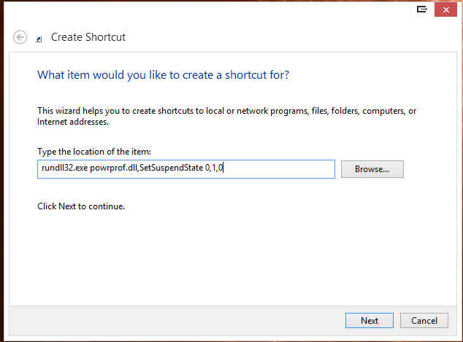Image resolution: width=463 pixels, height=342 pixels.
Task: Click the "Type the location of the item:" label
Action: (x=94, y=152)
